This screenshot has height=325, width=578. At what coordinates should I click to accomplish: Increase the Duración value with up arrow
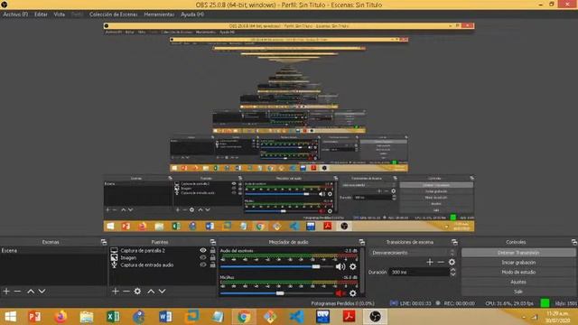click(453, 270)
